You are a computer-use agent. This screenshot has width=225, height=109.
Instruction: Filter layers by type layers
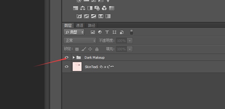point(107,32)
